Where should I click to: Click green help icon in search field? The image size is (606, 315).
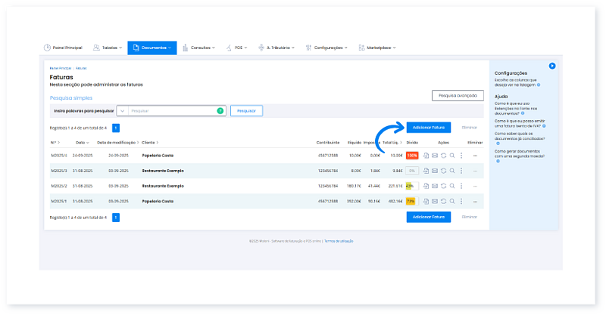(220, 110)
